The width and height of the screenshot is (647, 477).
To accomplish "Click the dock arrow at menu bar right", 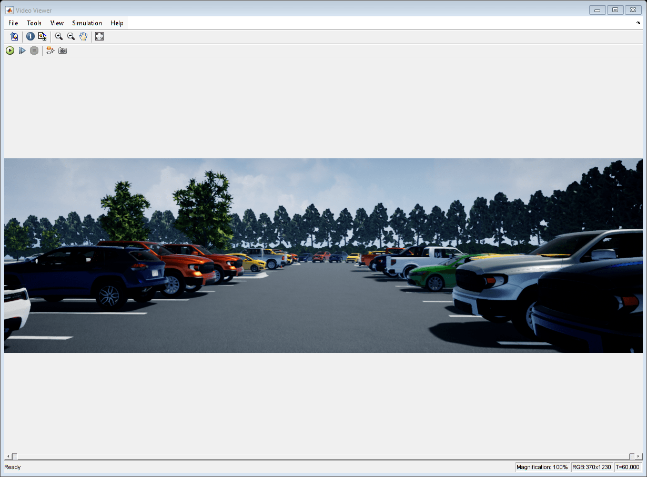I will [639, 23].
